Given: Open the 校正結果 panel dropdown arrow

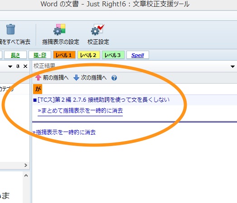Looking at the screenshot, I should 232,66.
